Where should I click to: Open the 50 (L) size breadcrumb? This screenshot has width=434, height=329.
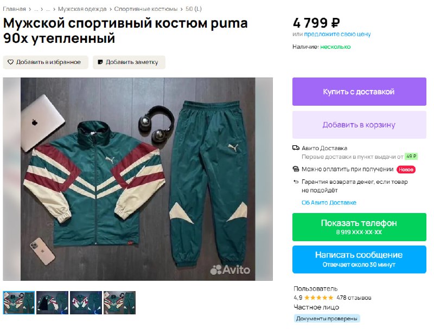click(194, 9)
